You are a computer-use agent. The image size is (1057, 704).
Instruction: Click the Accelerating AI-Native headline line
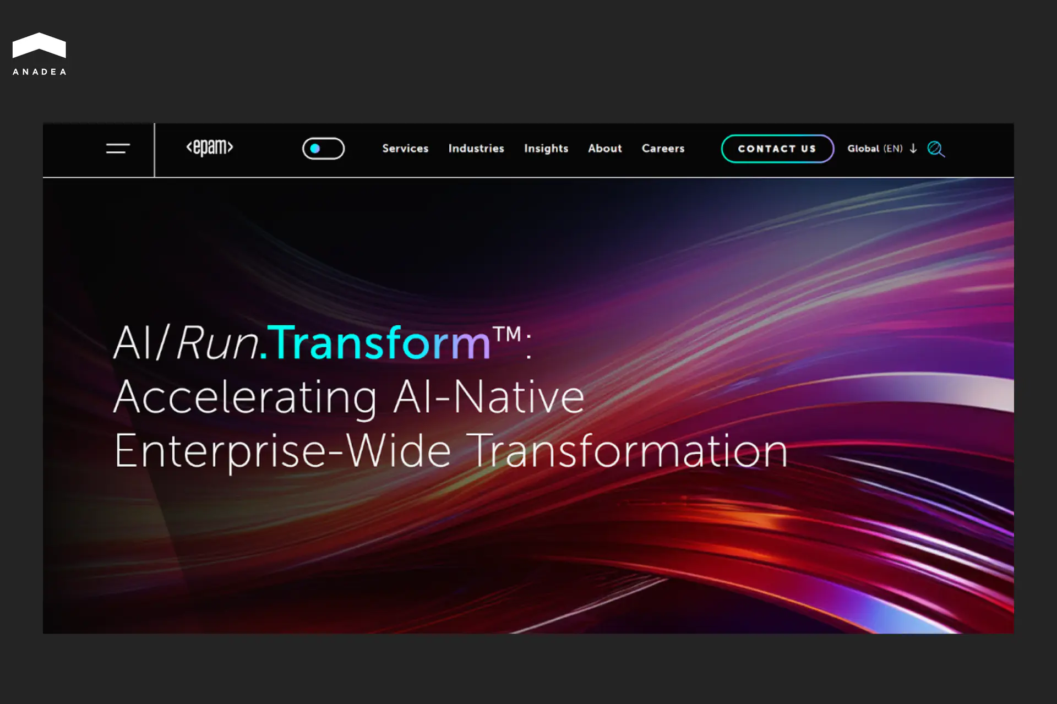coord(348,397)
